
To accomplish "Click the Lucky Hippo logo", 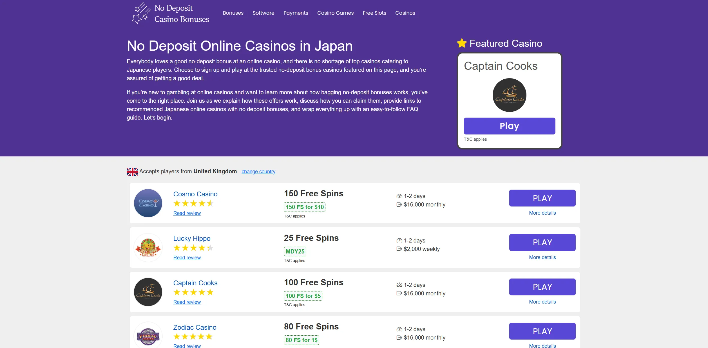I will [x=148, y=248].
